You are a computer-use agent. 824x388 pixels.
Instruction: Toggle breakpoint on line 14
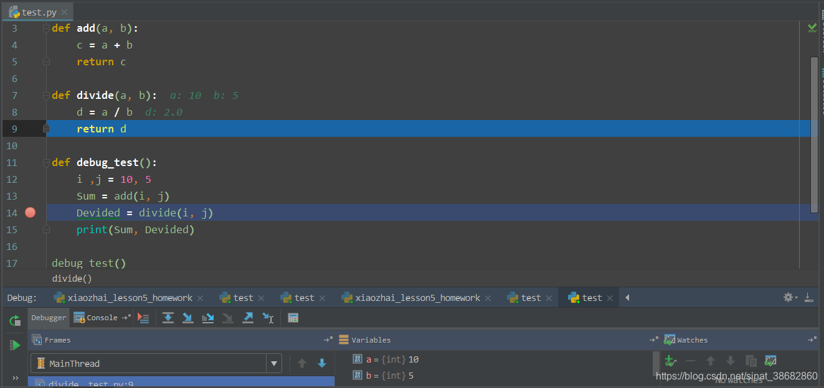tap(30, 213)
